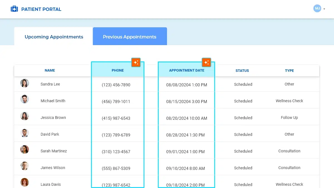Click the MJ user avatar
This screenshot has height=188, width=334.
pos(317,9)
